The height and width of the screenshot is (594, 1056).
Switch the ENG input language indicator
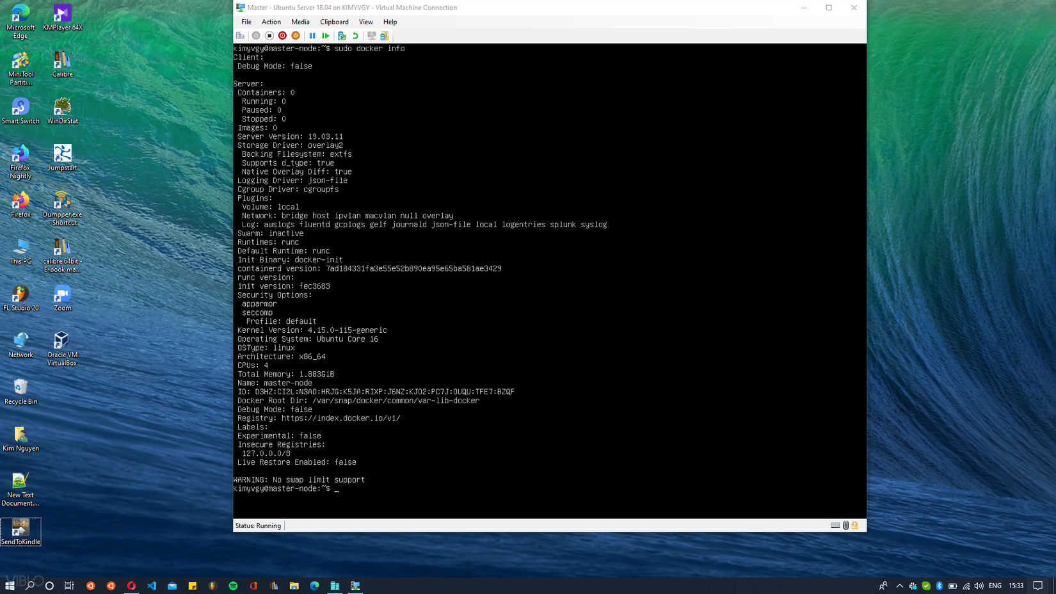click(x=995, y=586)
